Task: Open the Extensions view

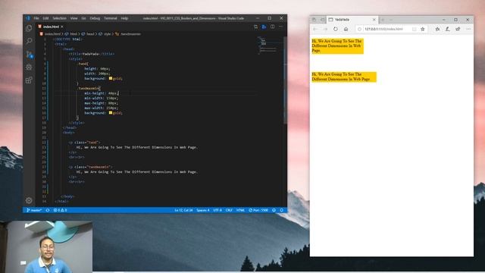Action: pos(29,80)
